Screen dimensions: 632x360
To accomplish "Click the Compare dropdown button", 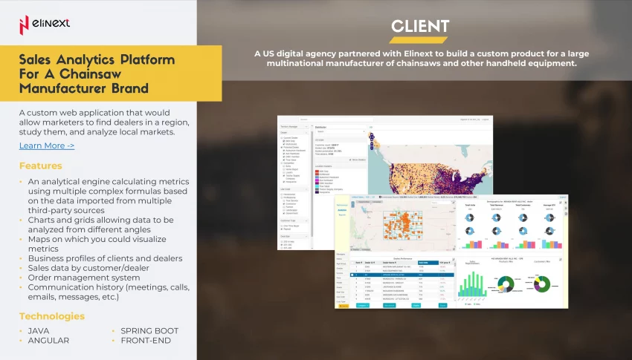I will [363, 305].
